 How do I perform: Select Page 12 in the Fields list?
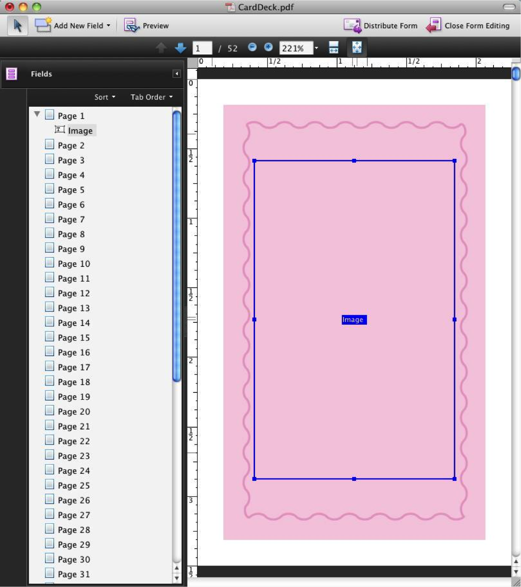coord(74,293)
